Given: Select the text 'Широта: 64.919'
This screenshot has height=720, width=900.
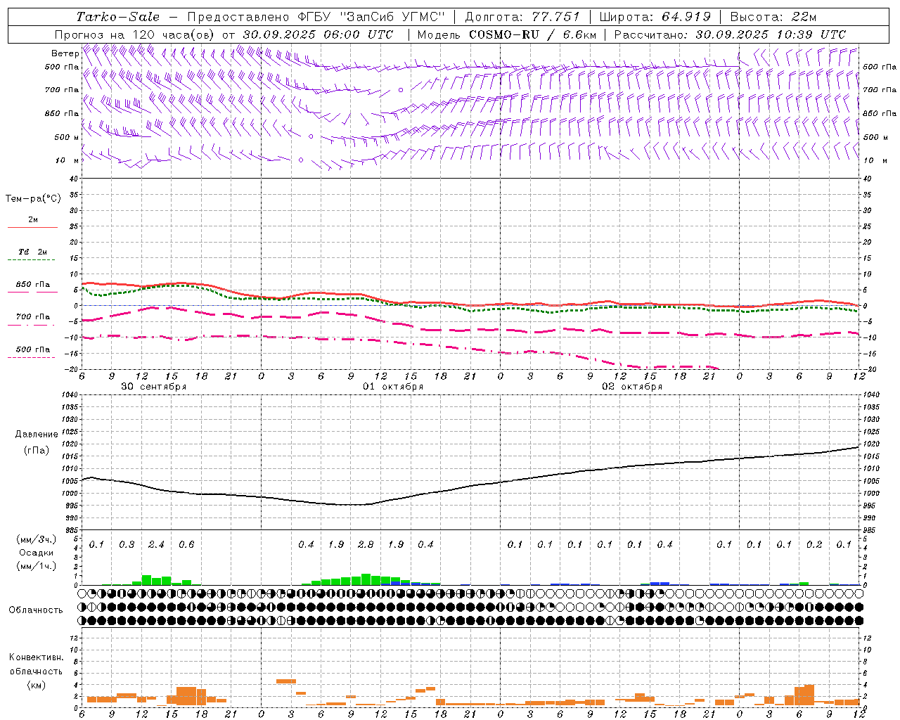Looking at the screenshot, I should [x=655, y=17].
